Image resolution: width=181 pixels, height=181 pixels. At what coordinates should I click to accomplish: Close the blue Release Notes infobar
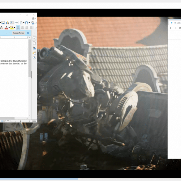28,33
